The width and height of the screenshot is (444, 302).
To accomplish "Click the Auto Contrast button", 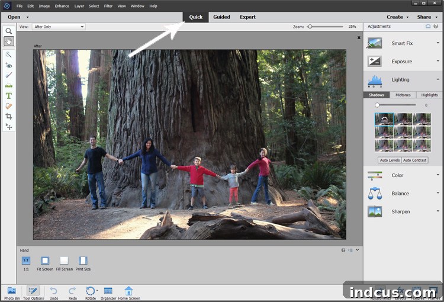I will [x=414, y=160].
